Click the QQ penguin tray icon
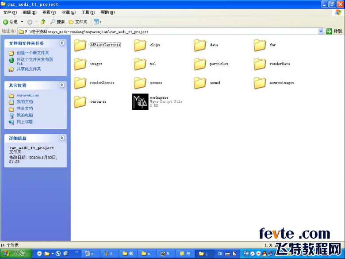Screen dimensions: 345x259 264,254
